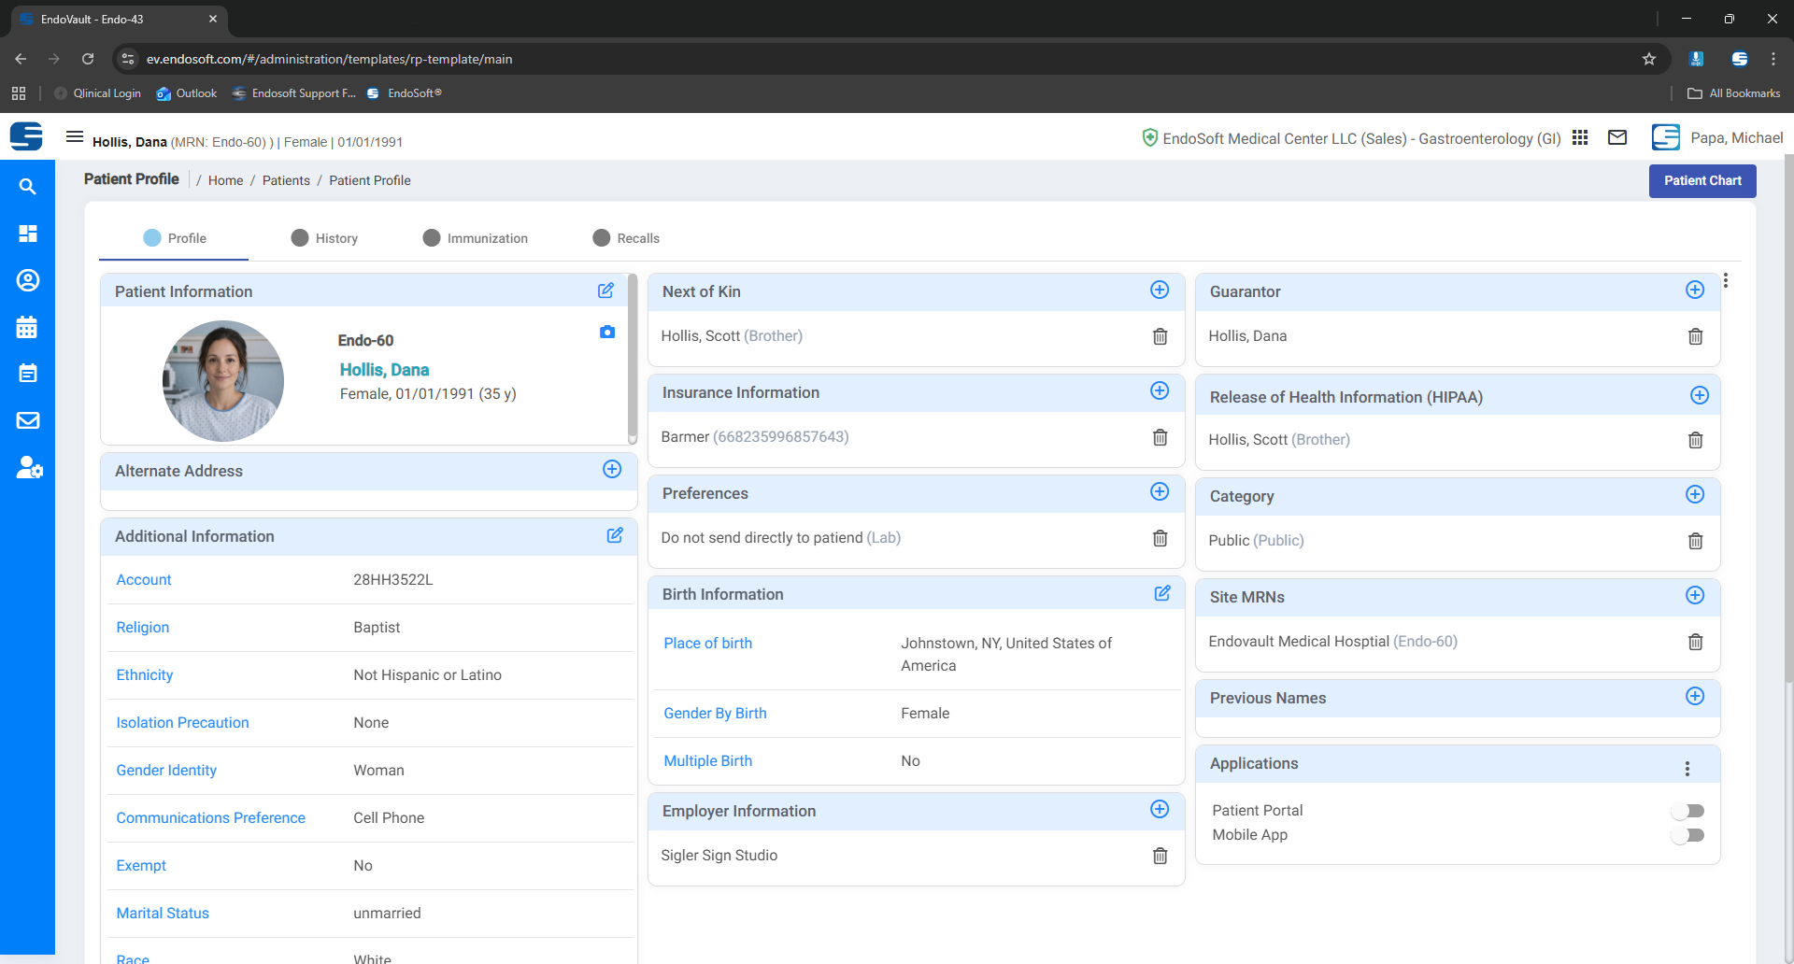Image resolution: width=1794 pixels, height=964 pixels.
Task: Edit Patient Information with pencil icon
Action: (x=605, y=291)
